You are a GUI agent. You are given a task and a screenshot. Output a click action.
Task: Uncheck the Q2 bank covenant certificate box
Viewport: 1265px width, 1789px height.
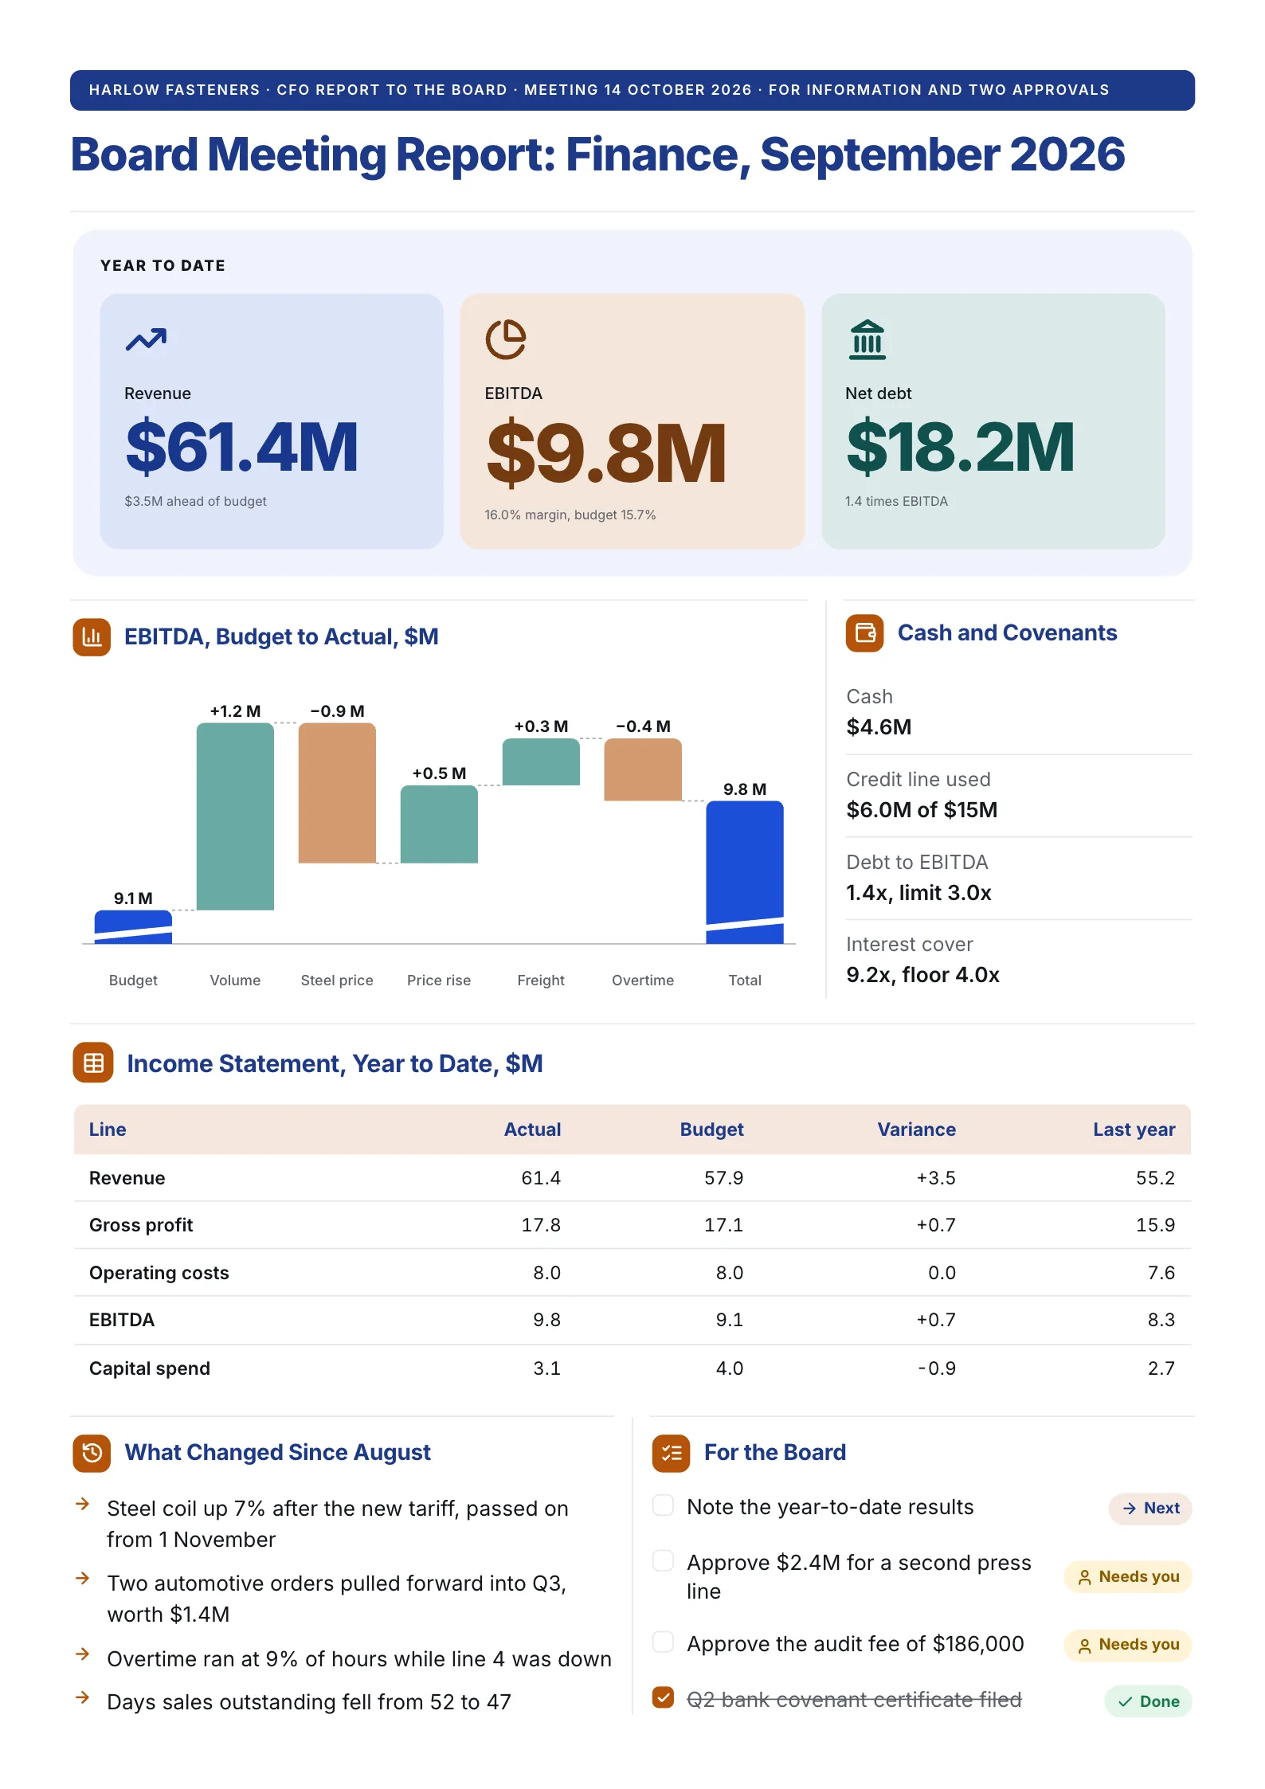663,1697
